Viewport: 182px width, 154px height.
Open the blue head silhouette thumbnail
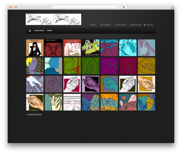coord(54,66)
